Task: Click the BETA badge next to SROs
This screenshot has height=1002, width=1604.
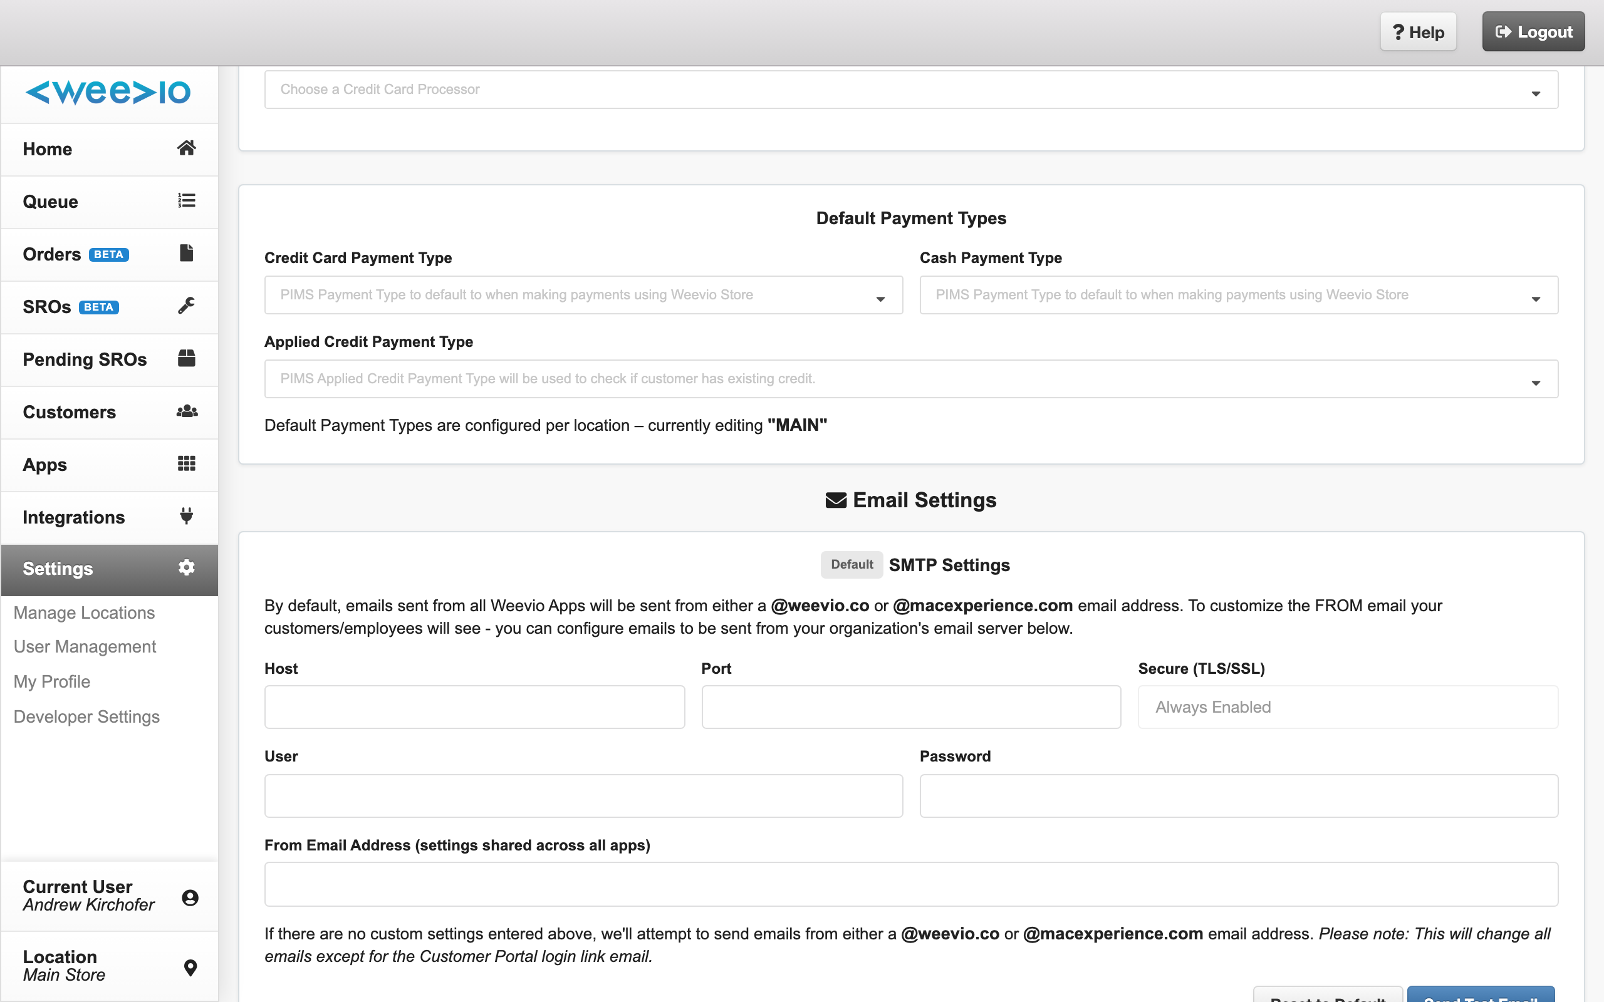Action: [99, 307]
